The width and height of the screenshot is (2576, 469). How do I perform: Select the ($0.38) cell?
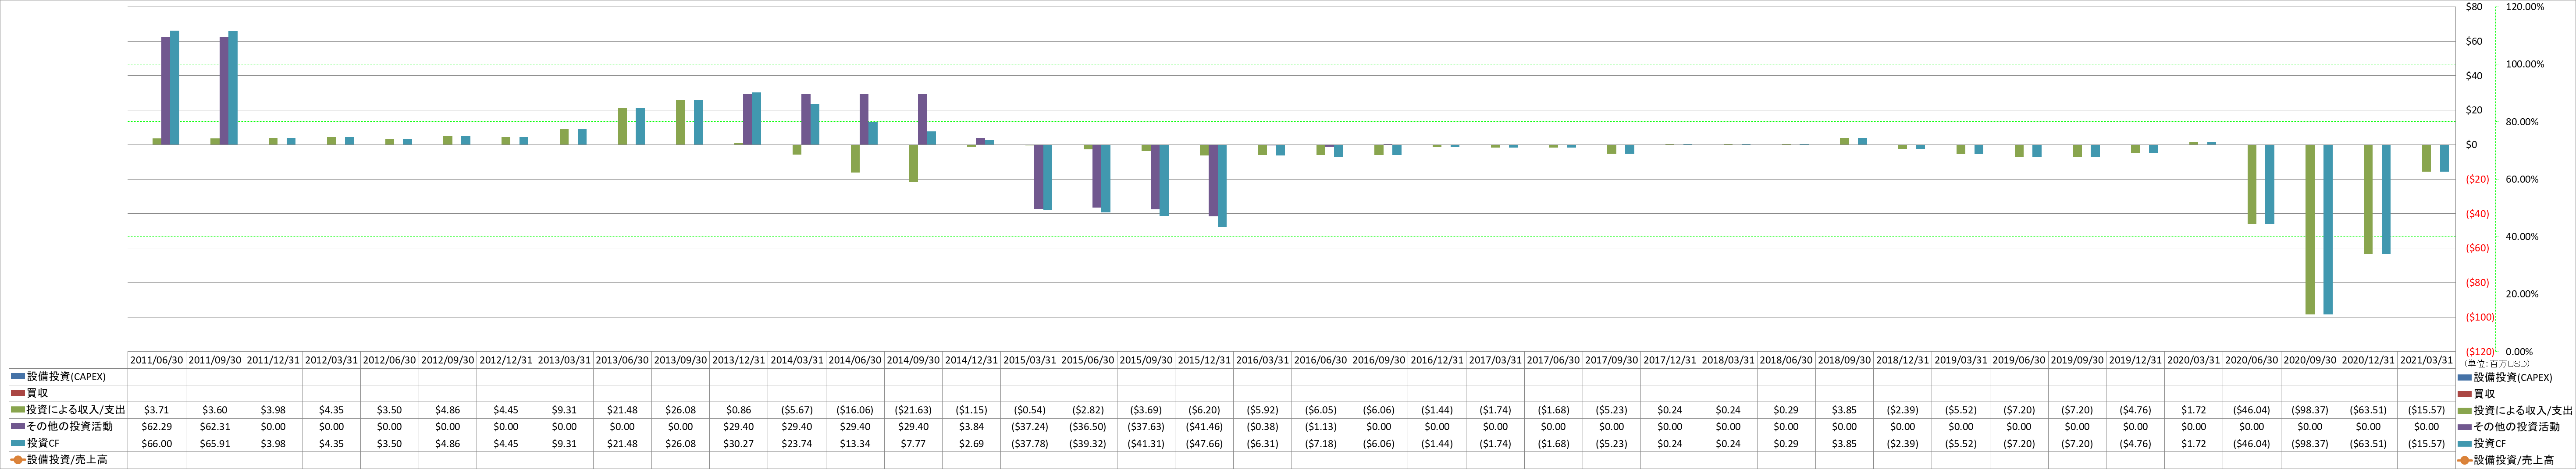point(1263,427)
